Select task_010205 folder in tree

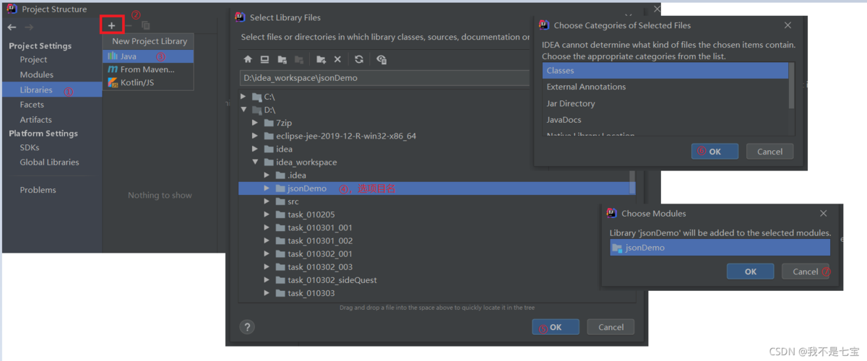pos(311,214)
